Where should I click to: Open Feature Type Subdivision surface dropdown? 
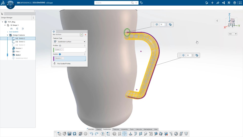pos(69,42)
